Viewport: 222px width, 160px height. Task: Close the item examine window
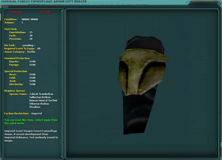click(x=220, y=4)
